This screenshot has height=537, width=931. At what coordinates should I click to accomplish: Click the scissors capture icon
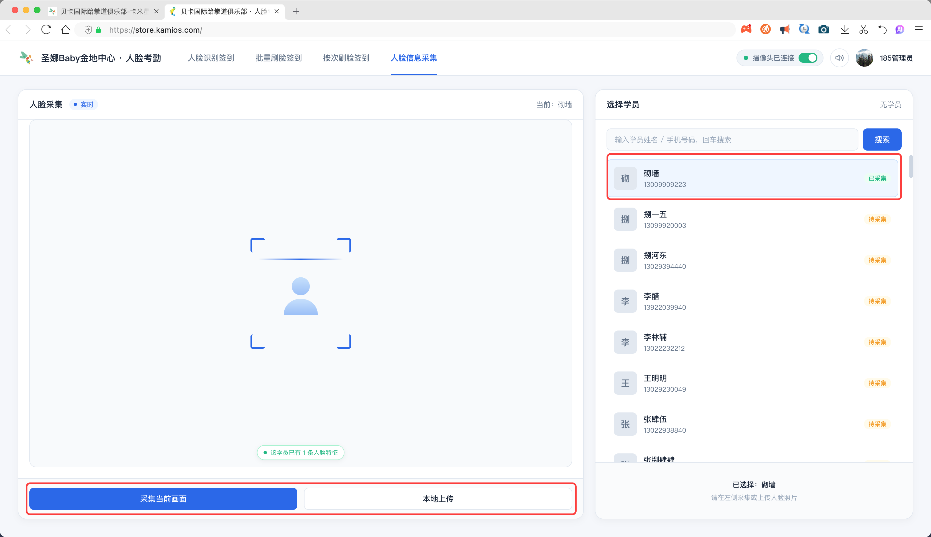[863, 30]
